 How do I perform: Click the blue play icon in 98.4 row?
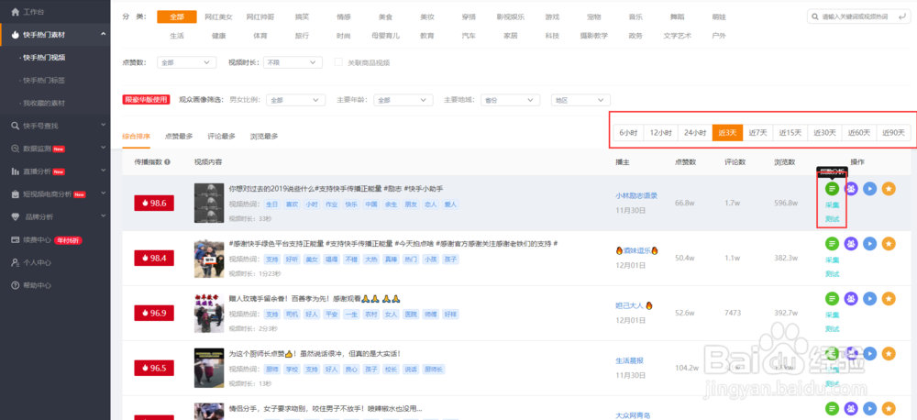869,243
